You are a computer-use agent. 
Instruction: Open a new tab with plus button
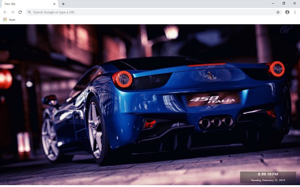[63, 4]
